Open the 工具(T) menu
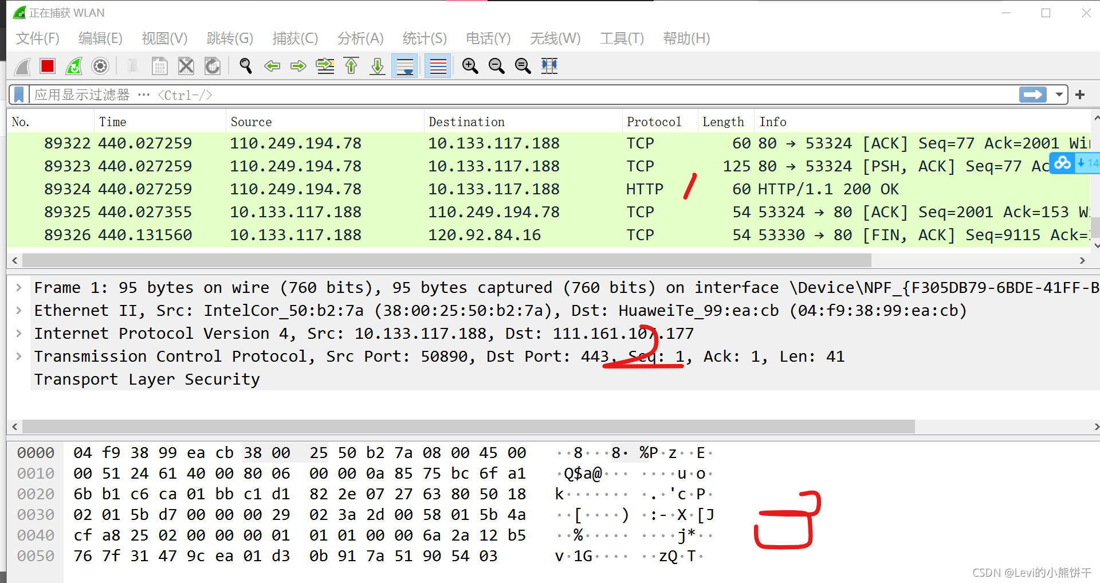The width and height of the screenshot is (1100, 583). tap(622, 38)
